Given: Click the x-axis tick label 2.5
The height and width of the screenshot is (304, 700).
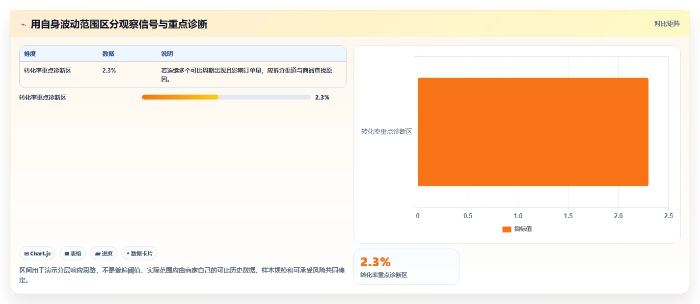Looking at the screenshot, I should coord(668,216).
